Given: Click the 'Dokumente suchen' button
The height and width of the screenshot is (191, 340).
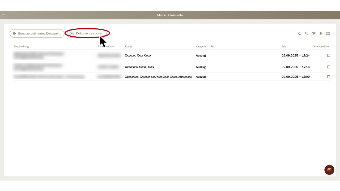Looking at the screenshot, I should [87, 33].
